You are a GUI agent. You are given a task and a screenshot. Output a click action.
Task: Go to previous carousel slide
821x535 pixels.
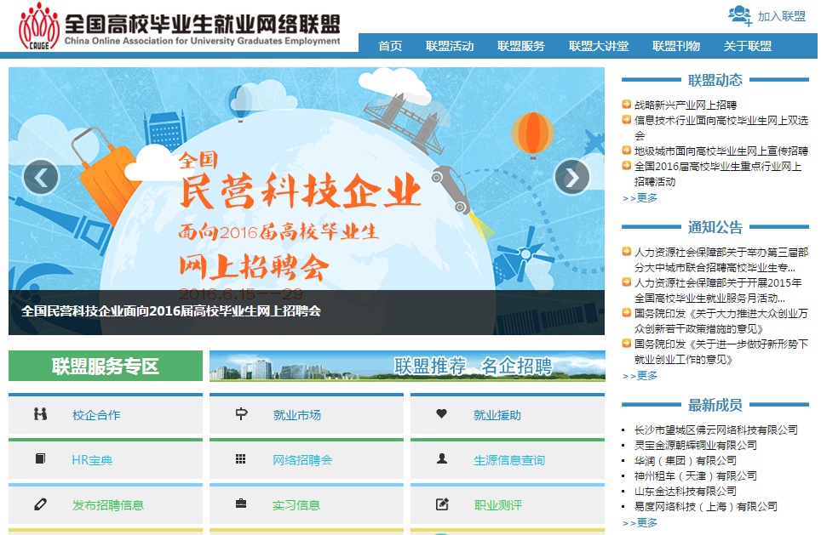click(x=41, y=177)
